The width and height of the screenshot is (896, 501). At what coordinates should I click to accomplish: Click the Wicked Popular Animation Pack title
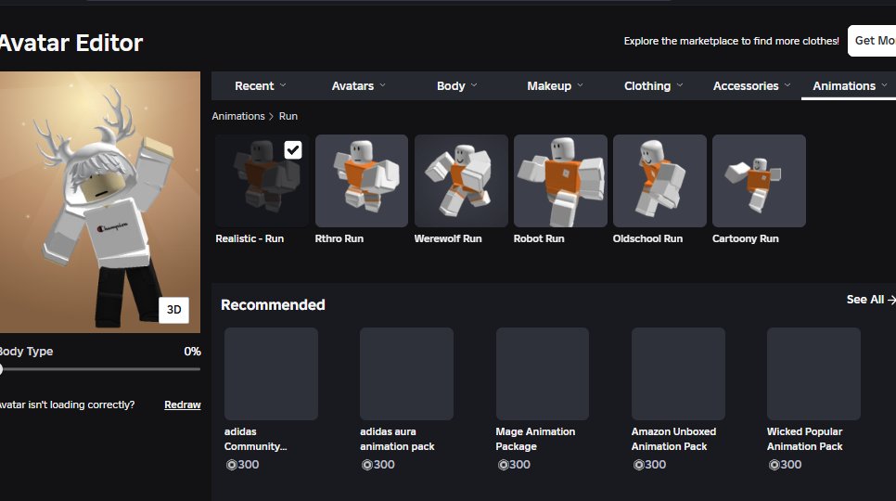[804, 439]
